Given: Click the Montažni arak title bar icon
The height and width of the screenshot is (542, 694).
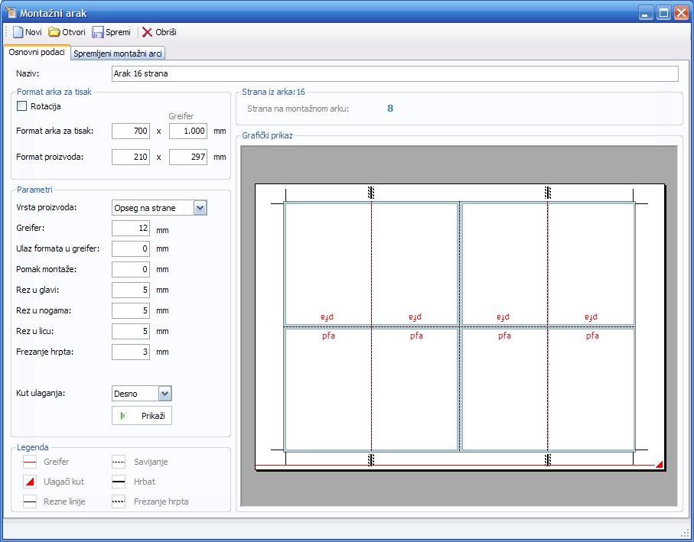Looking at the screenshot, I should 11,11.
